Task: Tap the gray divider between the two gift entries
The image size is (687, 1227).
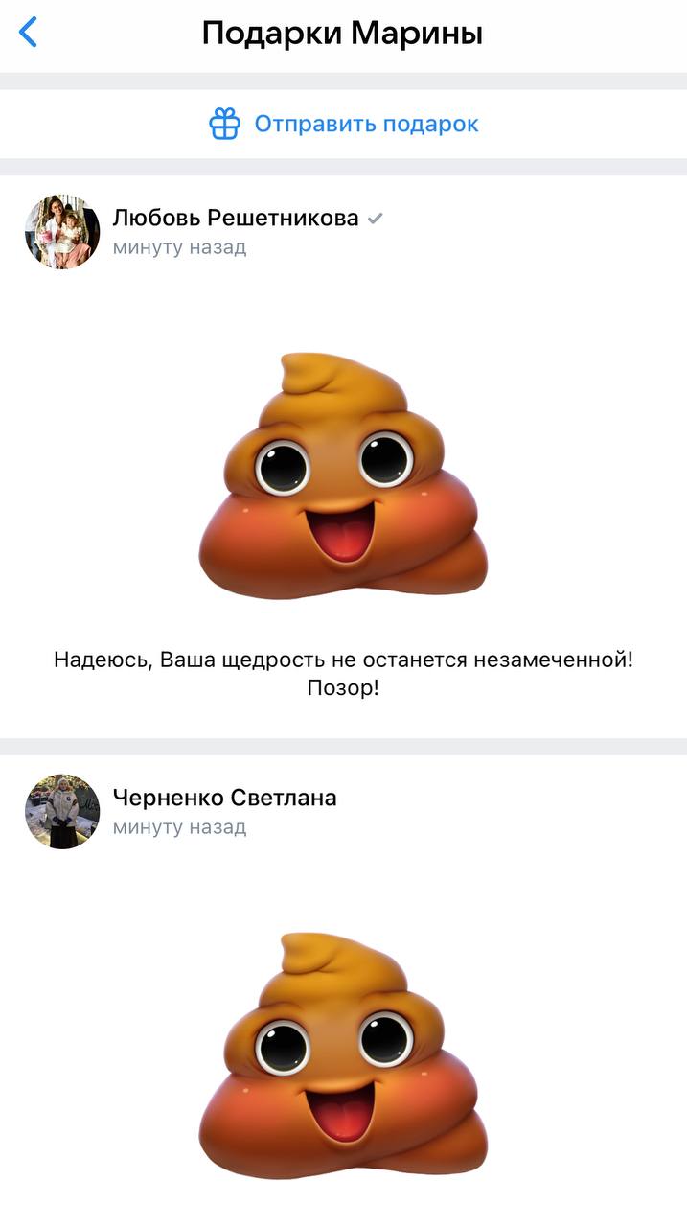Action: (343, 747)
